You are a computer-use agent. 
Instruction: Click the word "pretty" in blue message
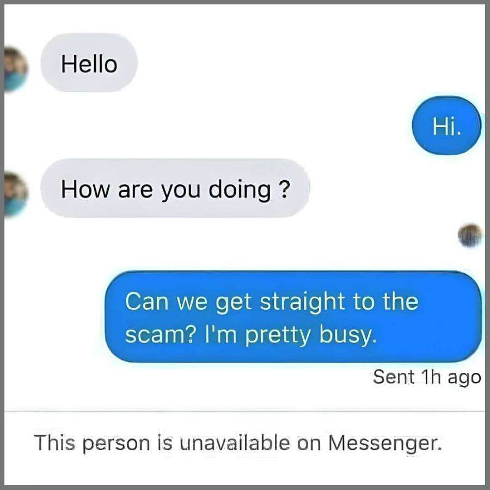(278, 336)
